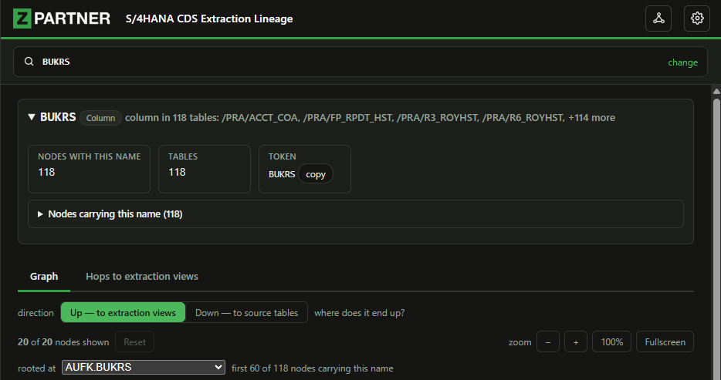Click the Reset nodes button
This screenshot has width=721, height=380.
[x=134, y=342]
